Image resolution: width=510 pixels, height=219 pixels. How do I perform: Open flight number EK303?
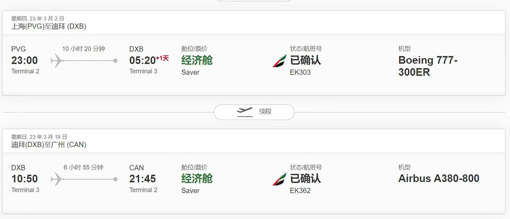pos(300,73)
